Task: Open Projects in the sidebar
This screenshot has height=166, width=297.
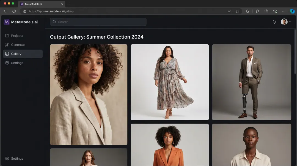Action: (23, 36)
